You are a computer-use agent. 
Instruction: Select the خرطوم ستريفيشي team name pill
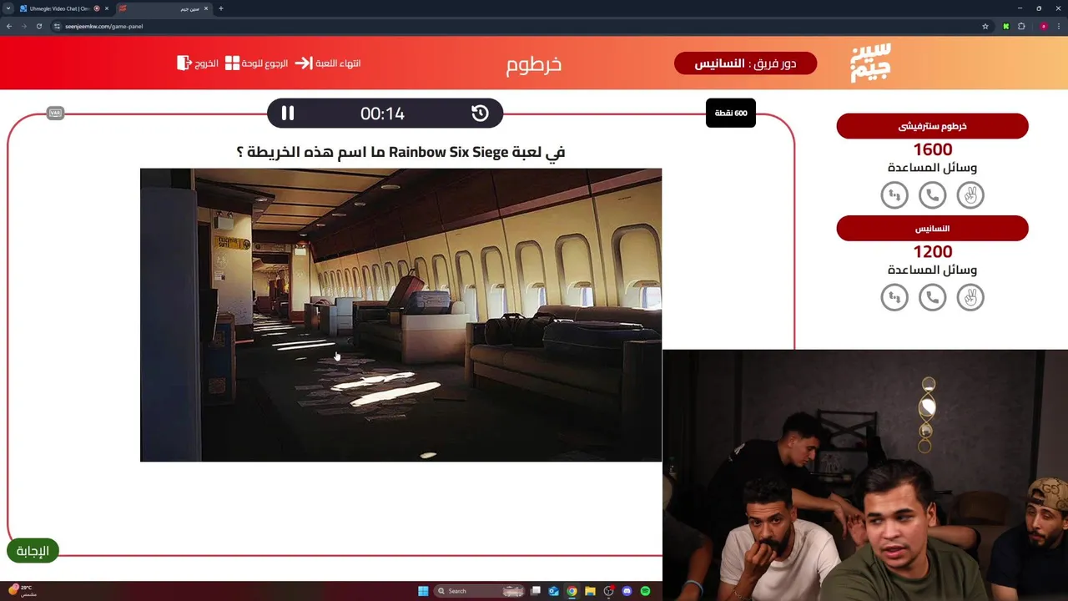coord(932,126)
